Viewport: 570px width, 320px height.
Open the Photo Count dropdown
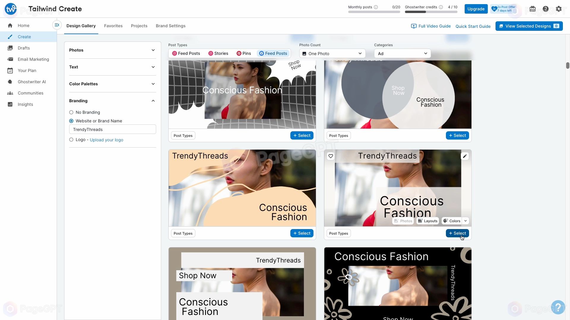(332, 53)
